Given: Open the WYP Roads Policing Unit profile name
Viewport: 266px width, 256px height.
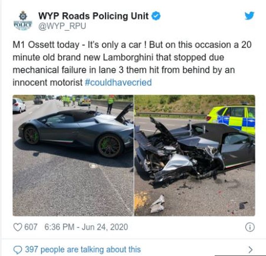Looking at the screenshot, I should tap(93, 16).
